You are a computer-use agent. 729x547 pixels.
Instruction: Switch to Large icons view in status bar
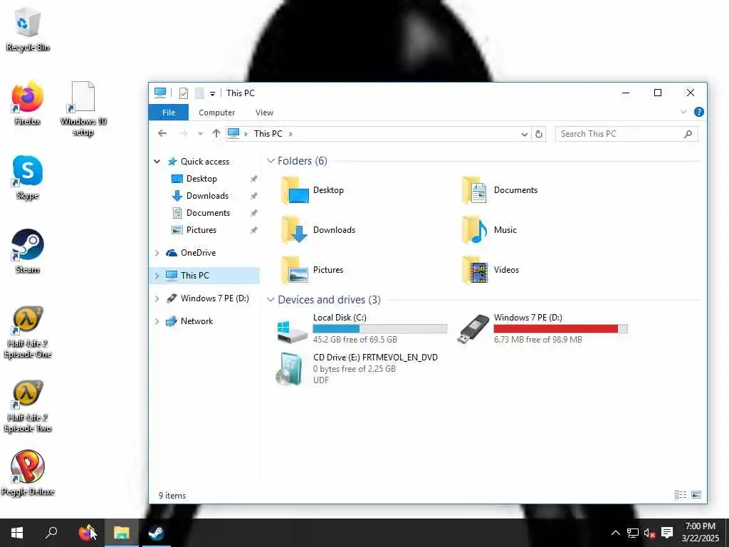(x=696, y=495)
